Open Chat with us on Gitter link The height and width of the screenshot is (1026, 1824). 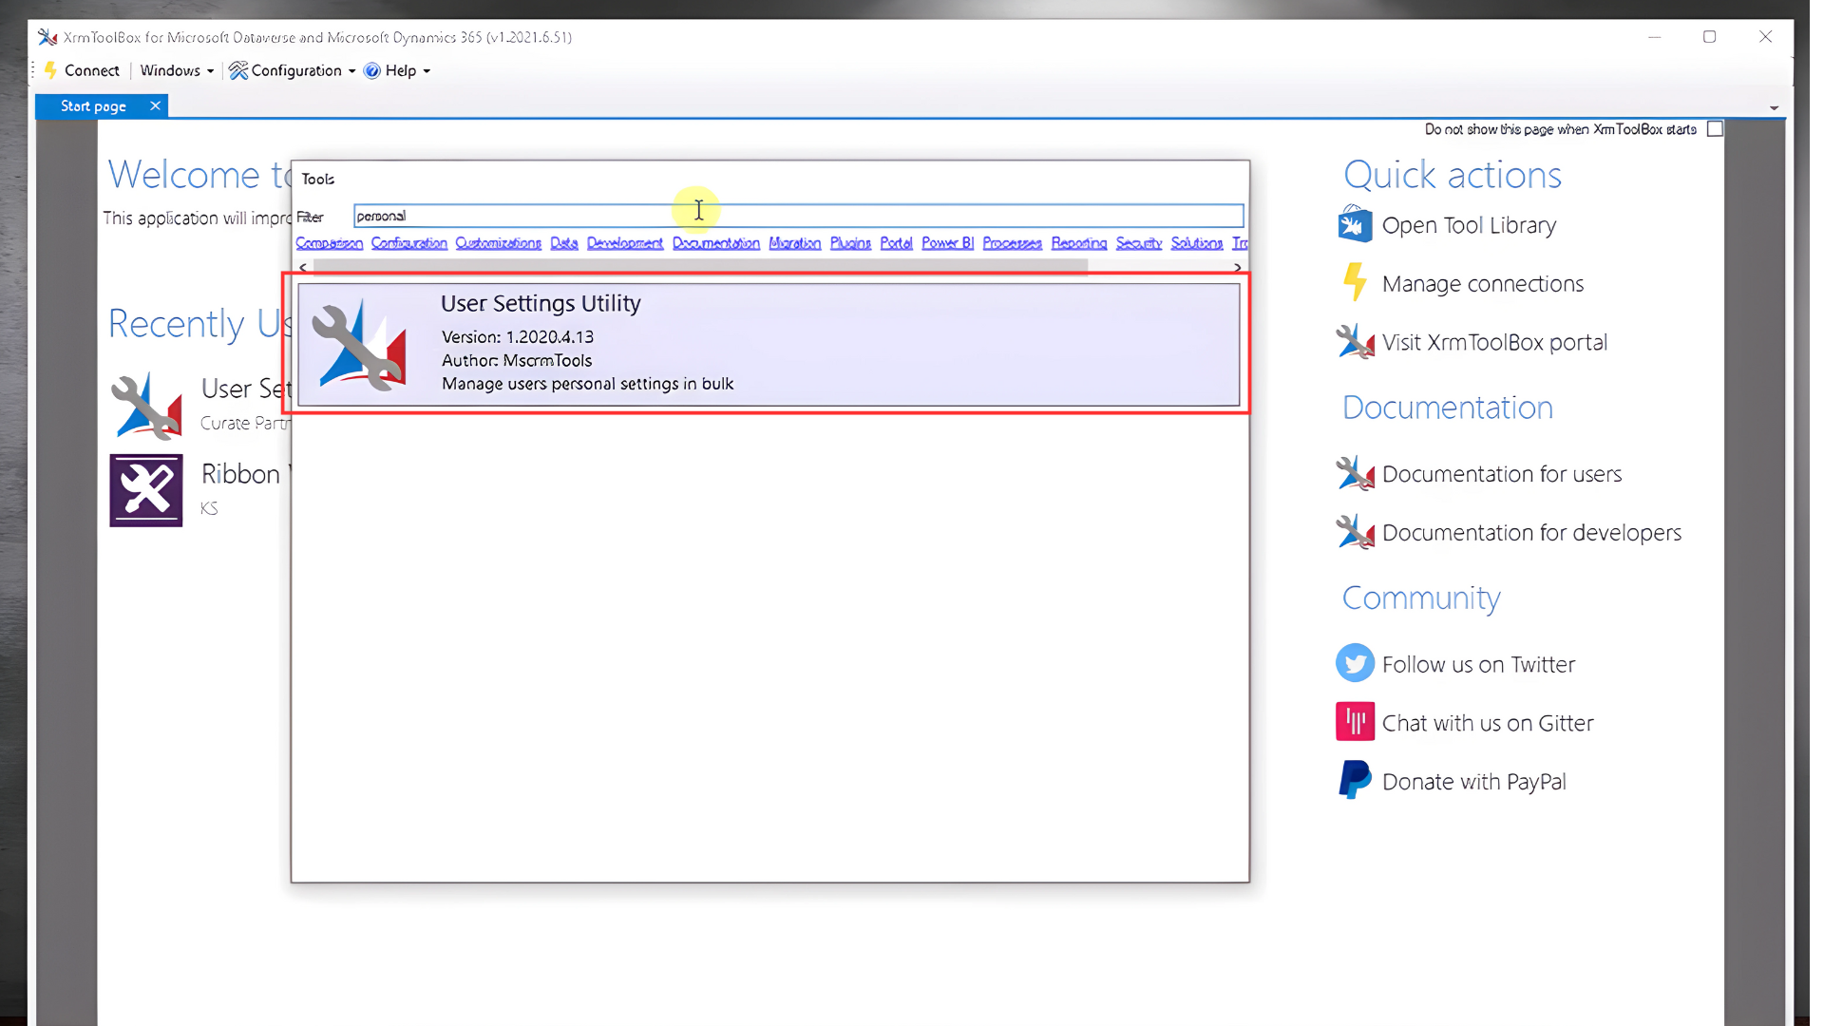click(1488, 723)
